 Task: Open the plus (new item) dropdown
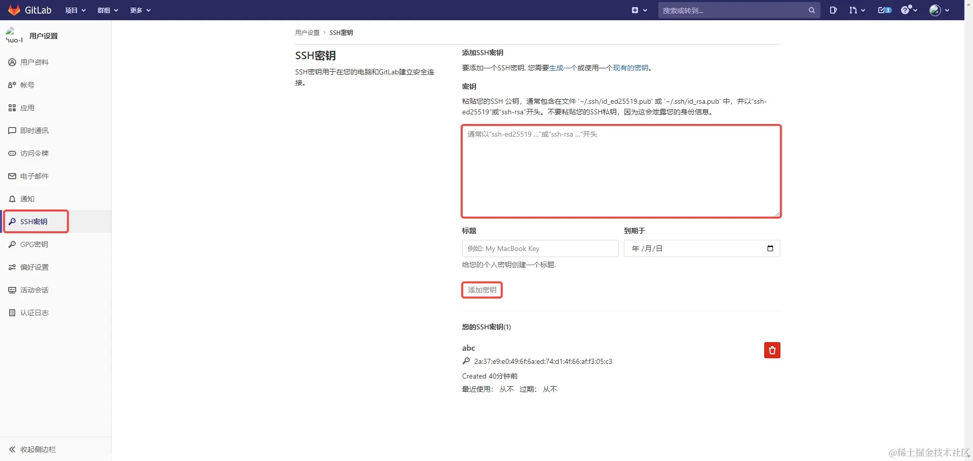point(639,10)
